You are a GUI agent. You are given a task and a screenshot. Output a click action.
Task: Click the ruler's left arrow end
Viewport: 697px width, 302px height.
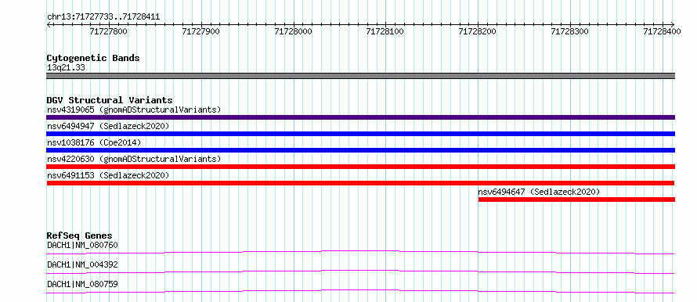click(x=49, y=24)
